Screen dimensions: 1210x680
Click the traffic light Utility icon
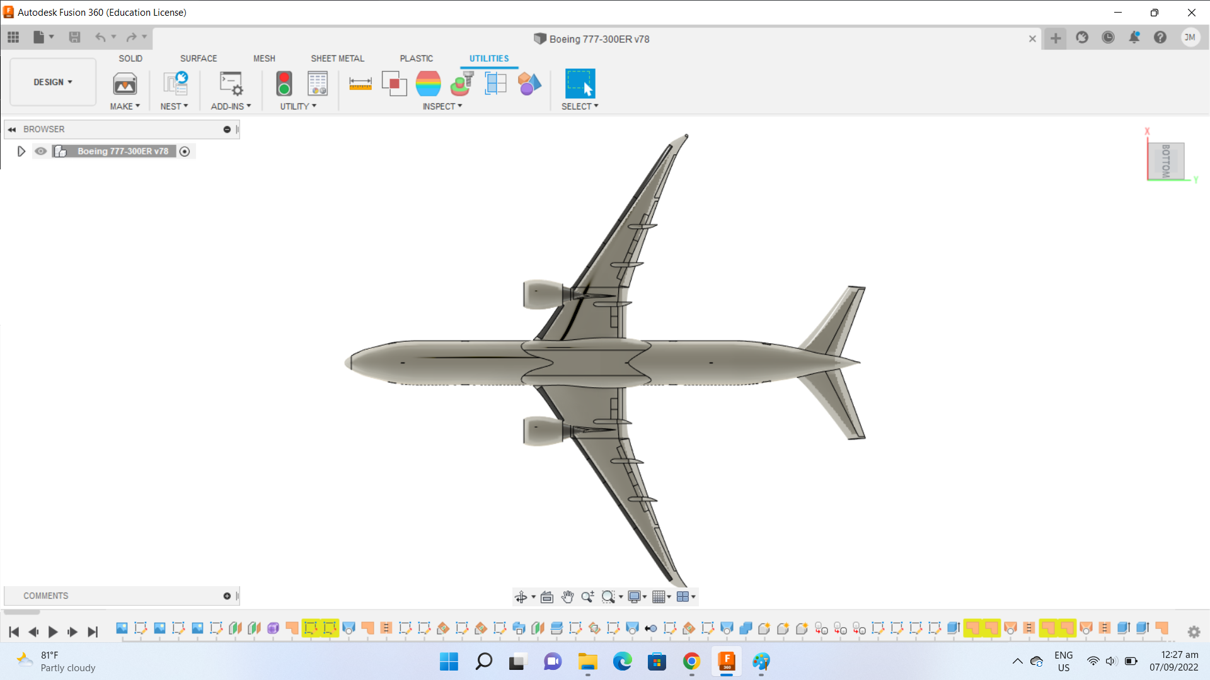pos(284,84)
